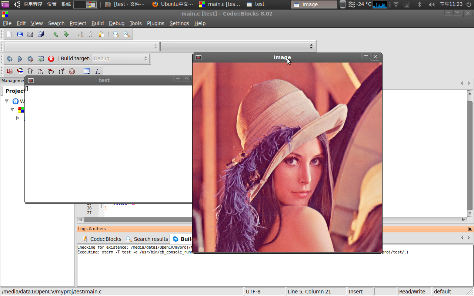474x296 pixels.
Task: Click the Run to cursor debug icon
Action: [20, 71]
